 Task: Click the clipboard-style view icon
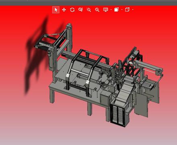coord(117,10)
